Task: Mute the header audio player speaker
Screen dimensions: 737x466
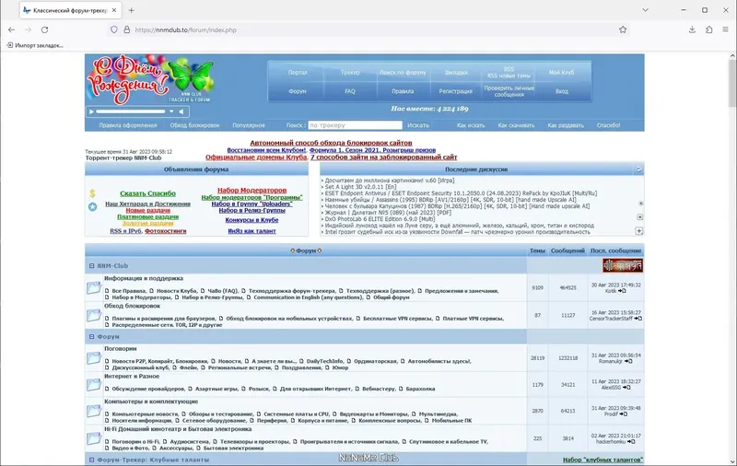Action: coord(181,111)
